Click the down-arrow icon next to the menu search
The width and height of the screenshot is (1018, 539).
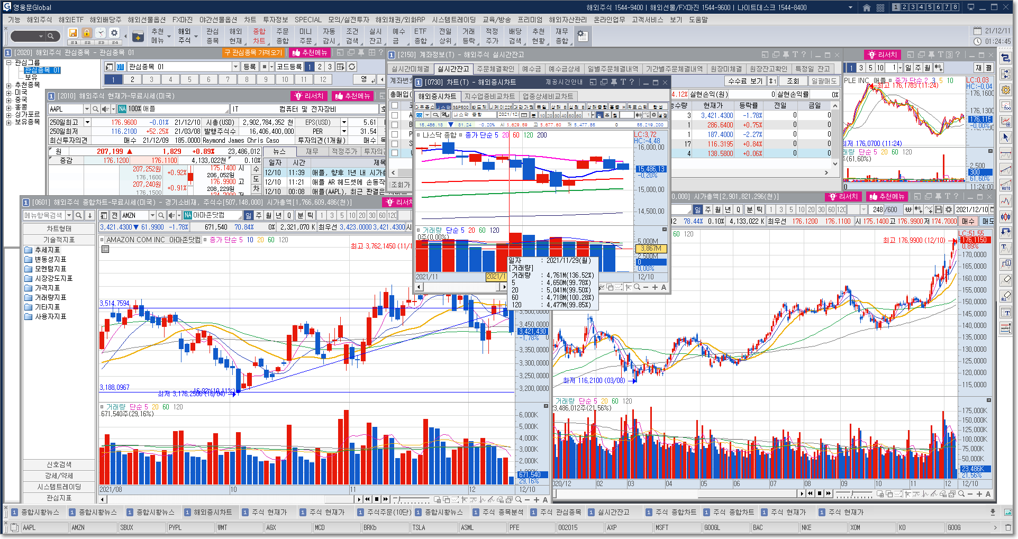(90, 215)
